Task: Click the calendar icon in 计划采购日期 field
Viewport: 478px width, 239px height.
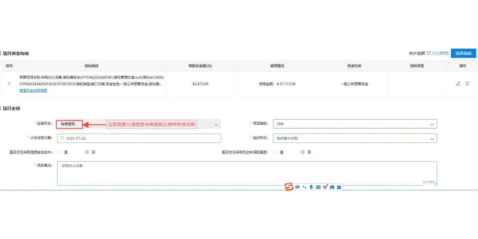Action: [x=62, y=138]
